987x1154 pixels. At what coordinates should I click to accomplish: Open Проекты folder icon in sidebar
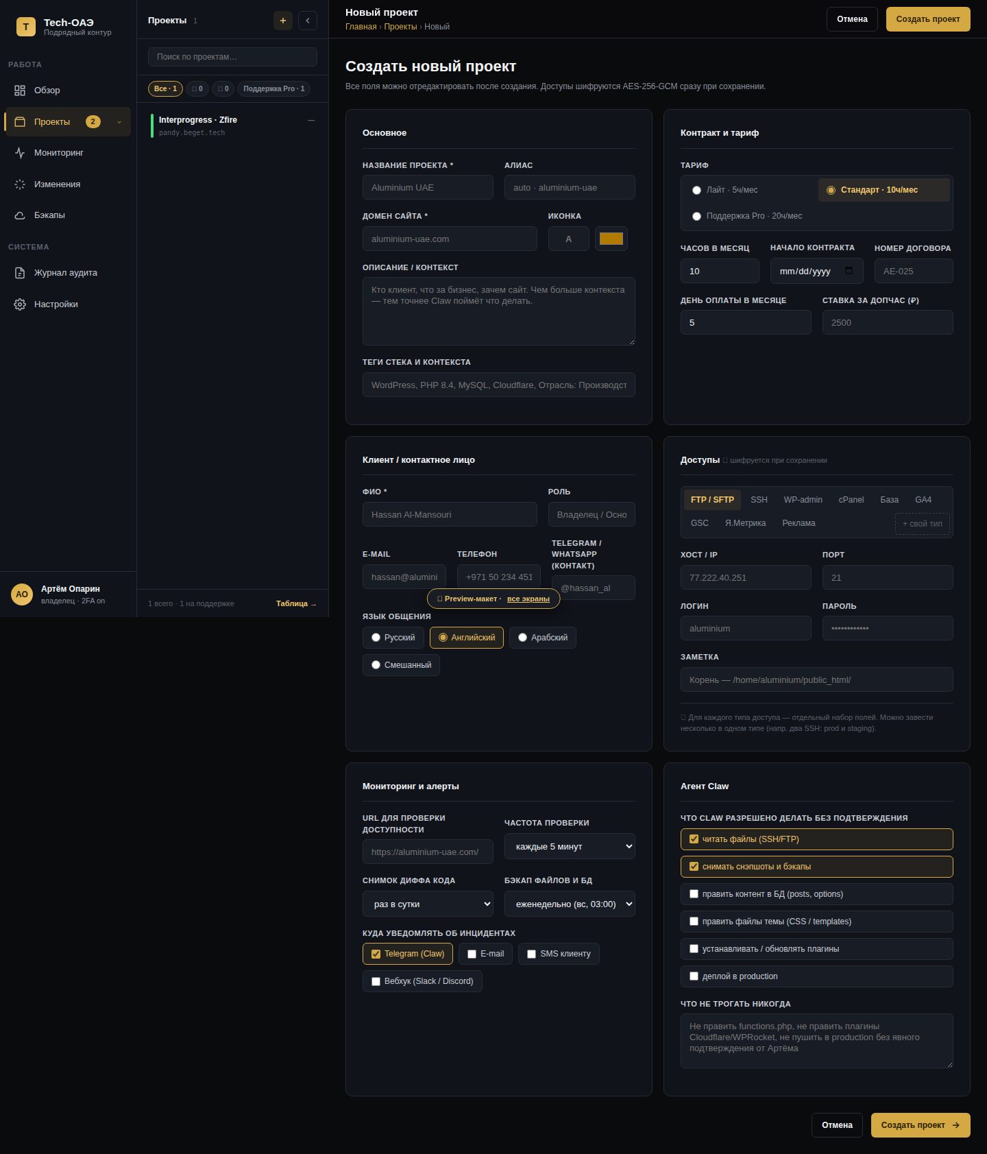click(x=20, y=122)
